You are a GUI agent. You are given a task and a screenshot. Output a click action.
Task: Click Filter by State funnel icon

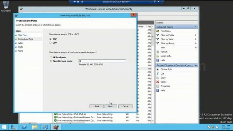pos(158,39)
